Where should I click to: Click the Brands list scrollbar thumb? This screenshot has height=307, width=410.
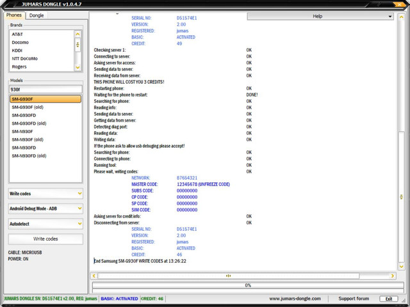coord(78,45)
